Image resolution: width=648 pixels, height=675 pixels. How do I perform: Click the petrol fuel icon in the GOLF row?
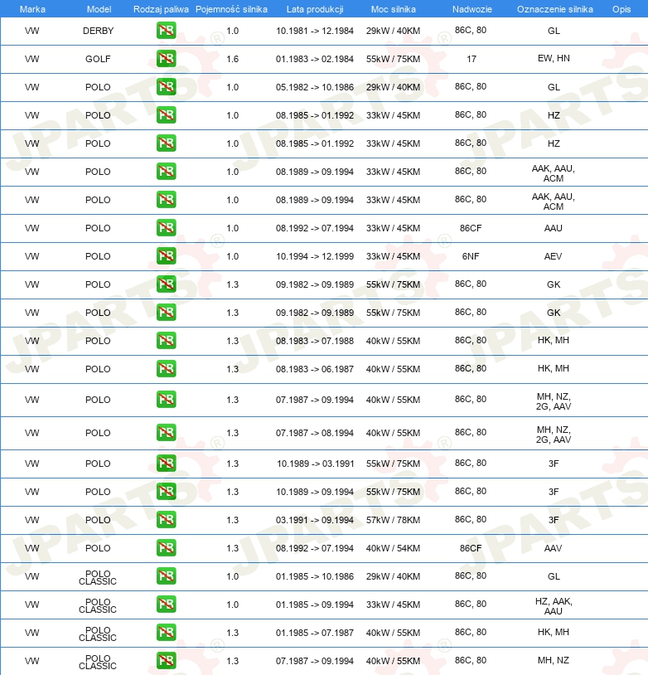166,59
